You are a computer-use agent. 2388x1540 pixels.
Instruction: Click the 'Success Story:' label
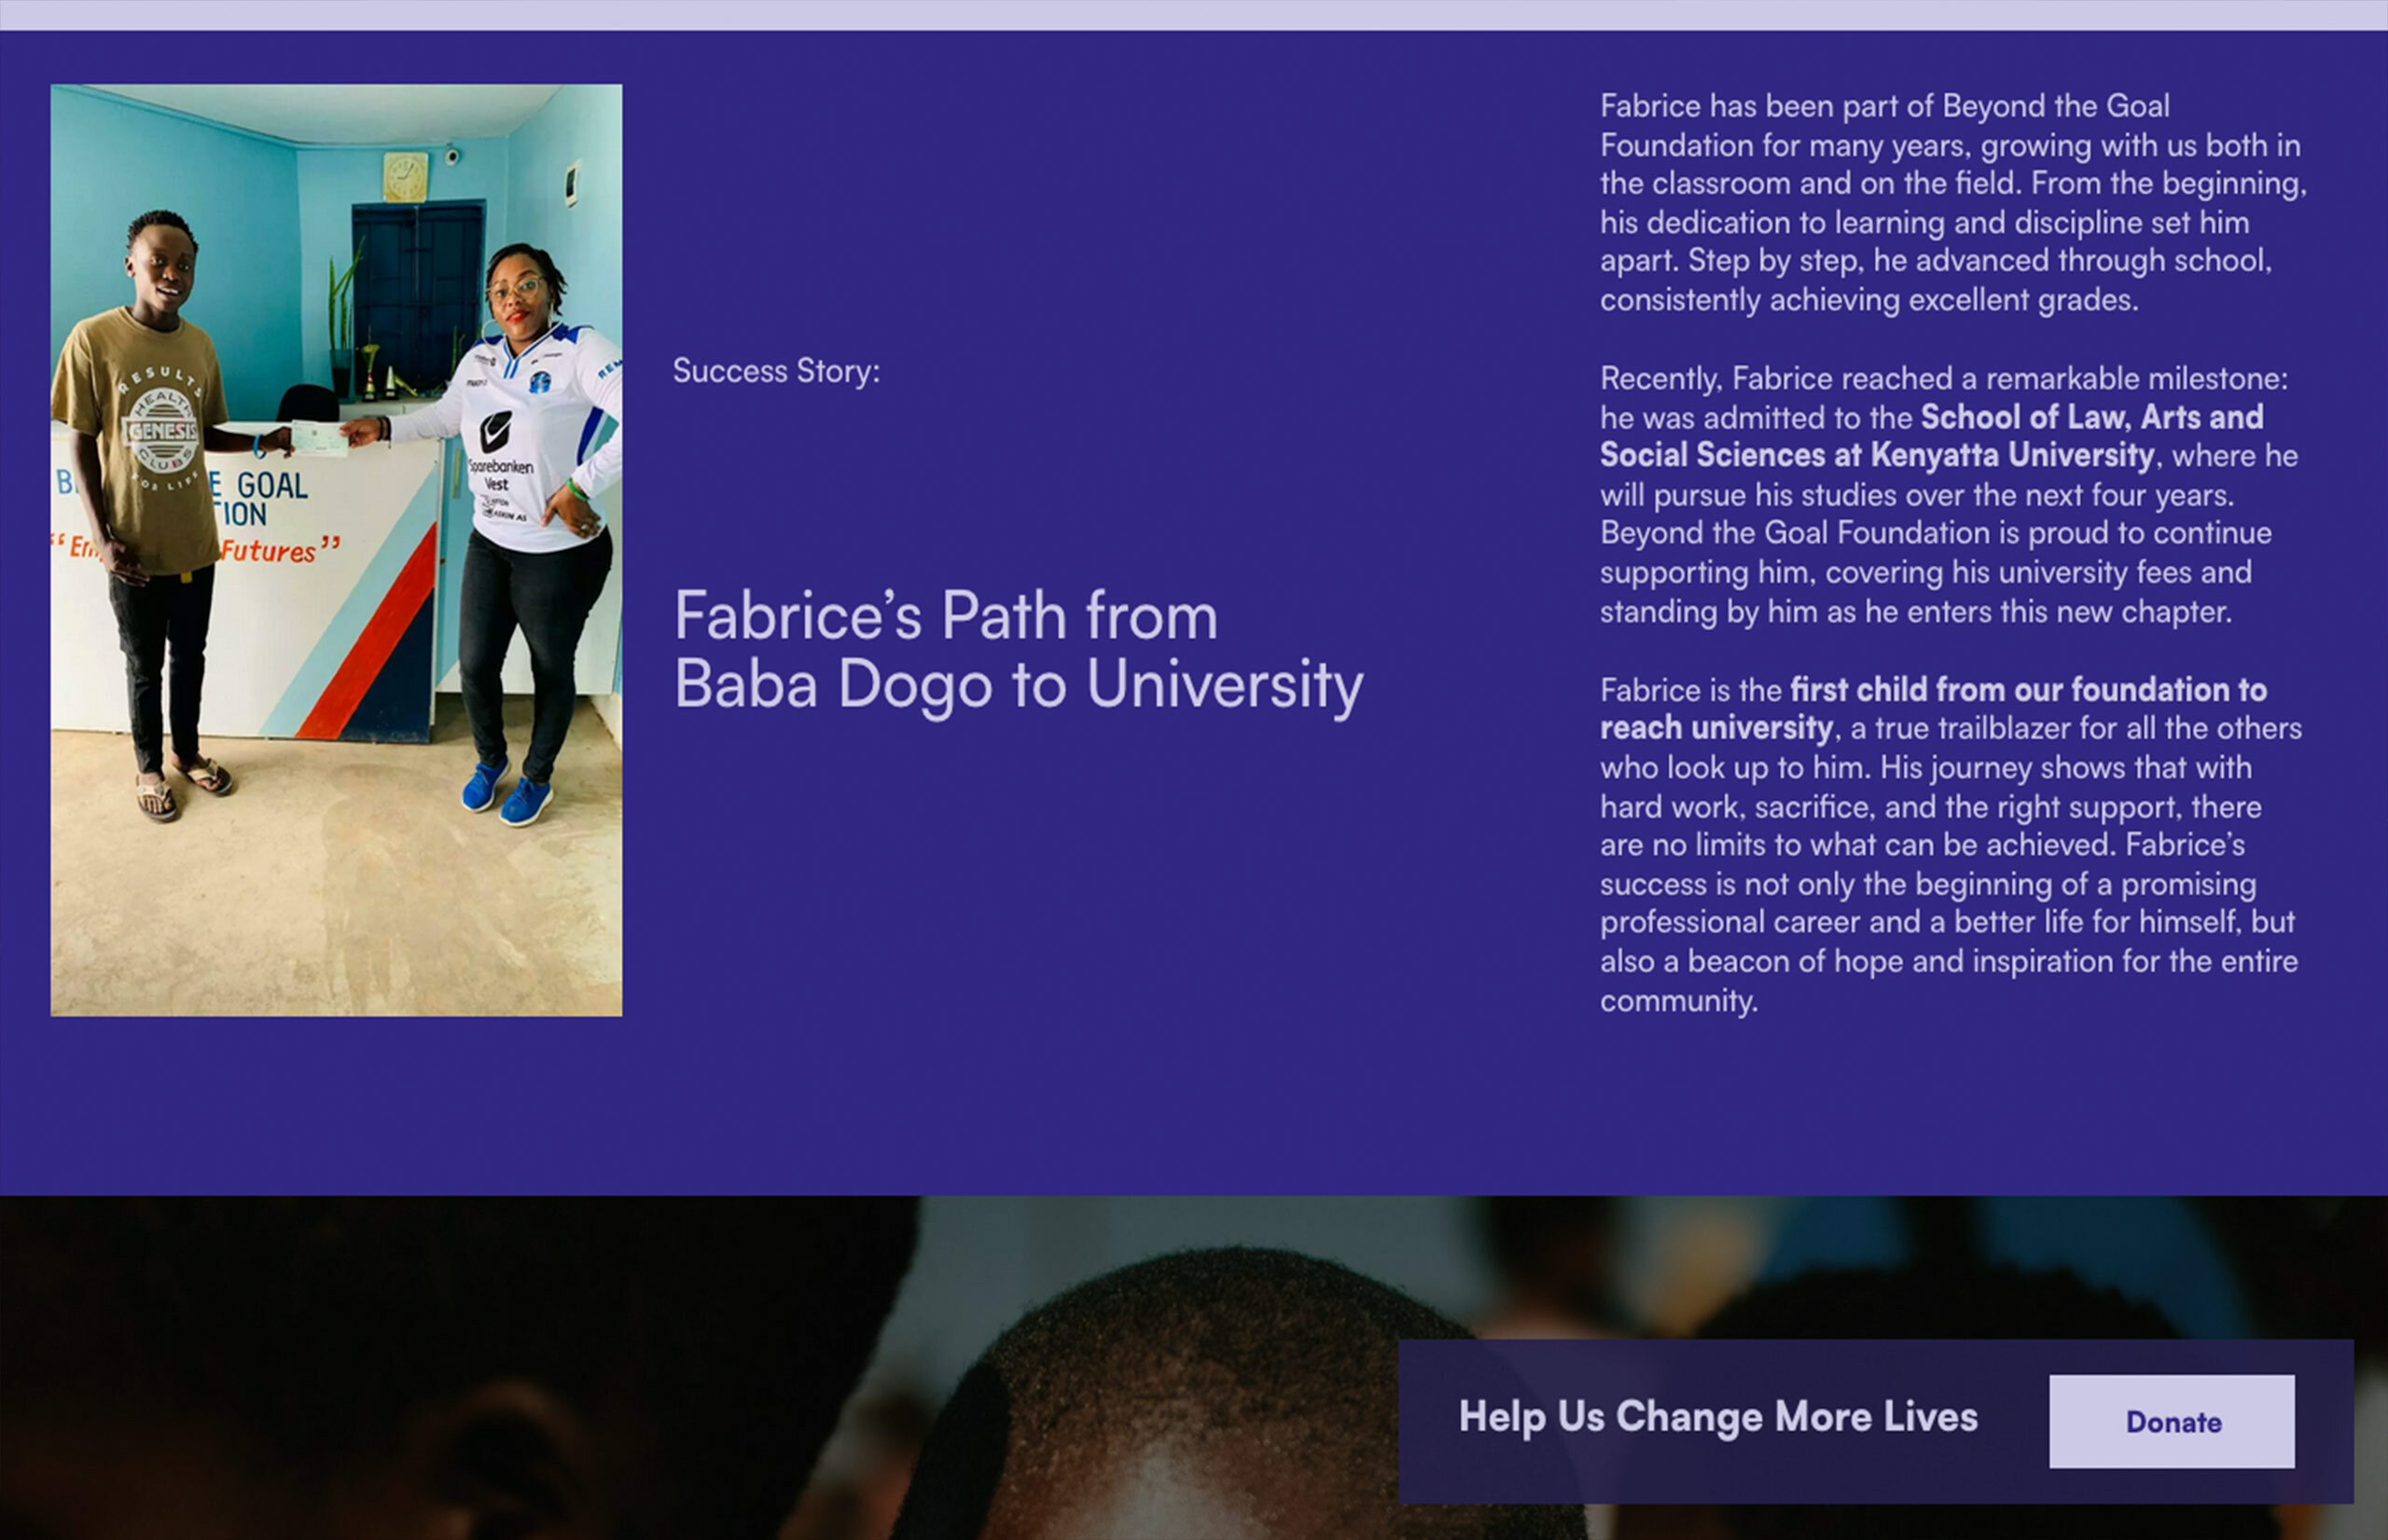click(775, 371)
